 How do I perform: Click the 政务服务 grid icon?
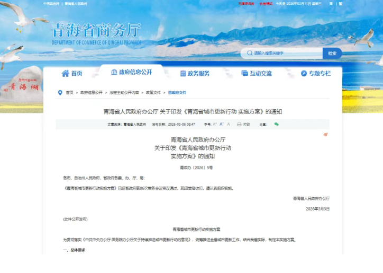coord(183,73)
